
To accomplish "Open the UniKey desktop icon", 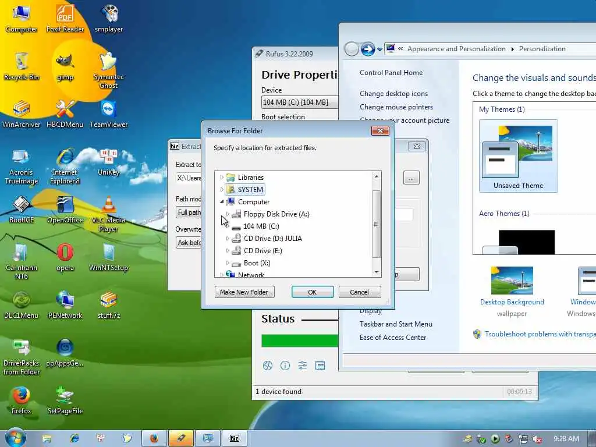I will coord(109,162).
